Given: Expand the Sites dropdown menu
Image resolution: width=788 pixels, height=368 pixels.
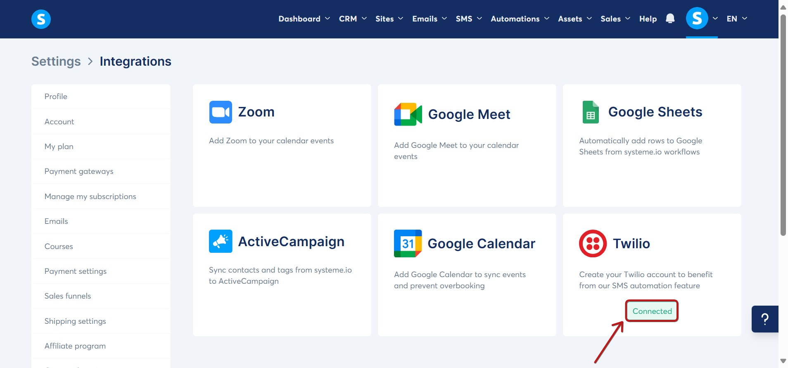Looking at the screenshot, I should [389, 19].
